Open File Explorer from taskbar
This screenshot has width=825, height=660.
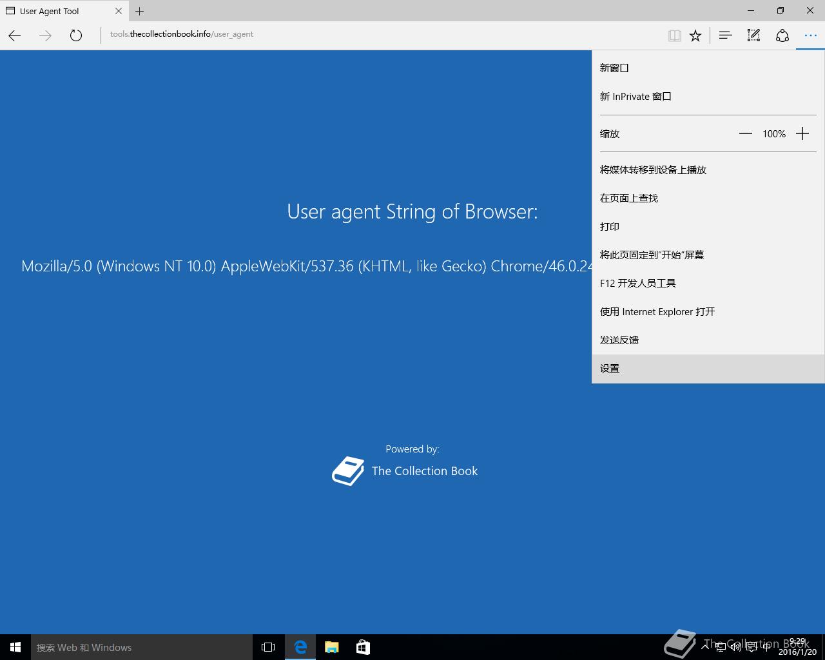pos(332,647)
